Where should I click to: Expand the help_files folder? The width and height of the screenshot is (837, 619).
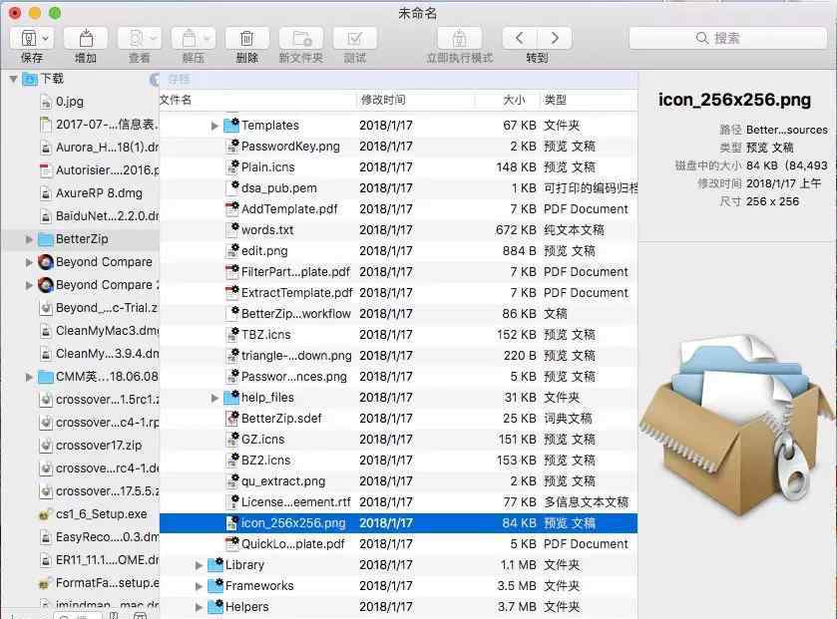tap(214, 398)
